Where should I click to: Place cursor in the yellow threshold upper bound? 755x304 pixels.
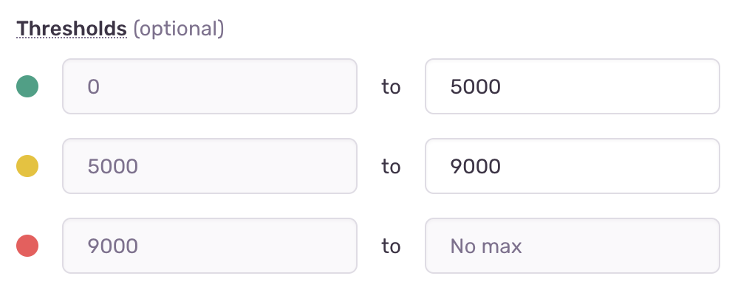tap(572, 167)
